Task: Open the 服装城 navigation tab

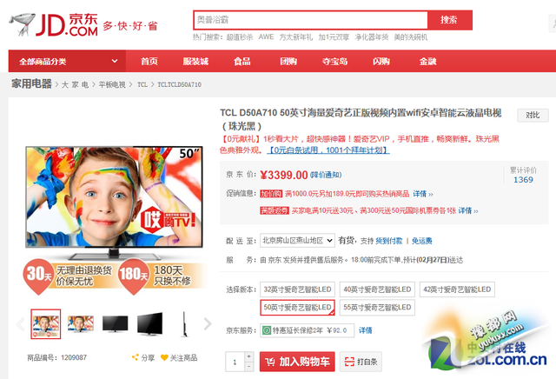Action: coord(195,62)
